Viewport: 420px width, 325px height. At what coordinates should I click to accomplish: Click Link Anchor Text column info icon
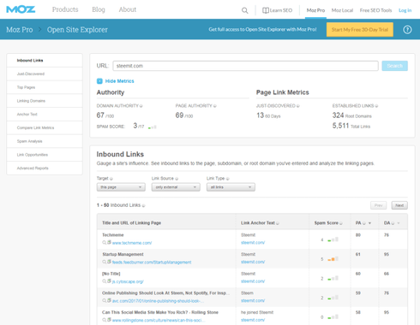pyautogui.click(x=278, y=223)
